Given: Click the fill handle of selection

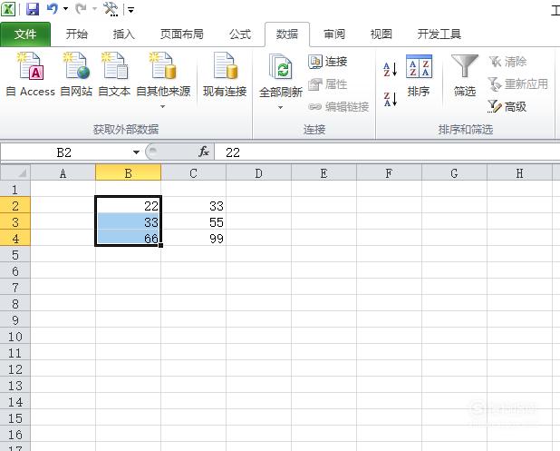Looking at the screenshot, I should (161, 245).
